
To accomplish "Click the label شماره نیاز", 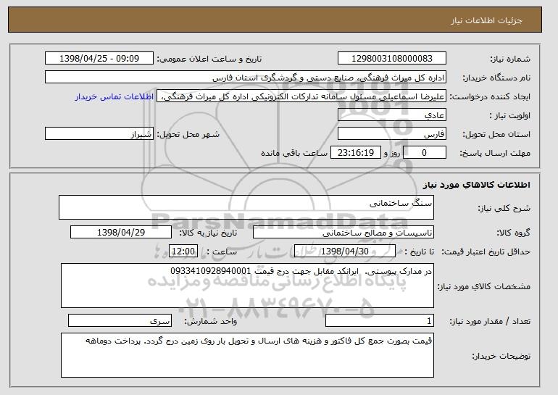I will pyautogui.click(x=510, y=59).
